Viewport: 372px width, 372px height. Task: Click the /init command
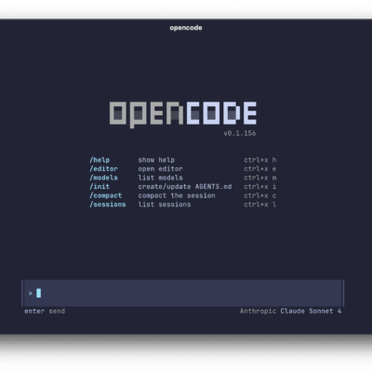pos(100,187)
